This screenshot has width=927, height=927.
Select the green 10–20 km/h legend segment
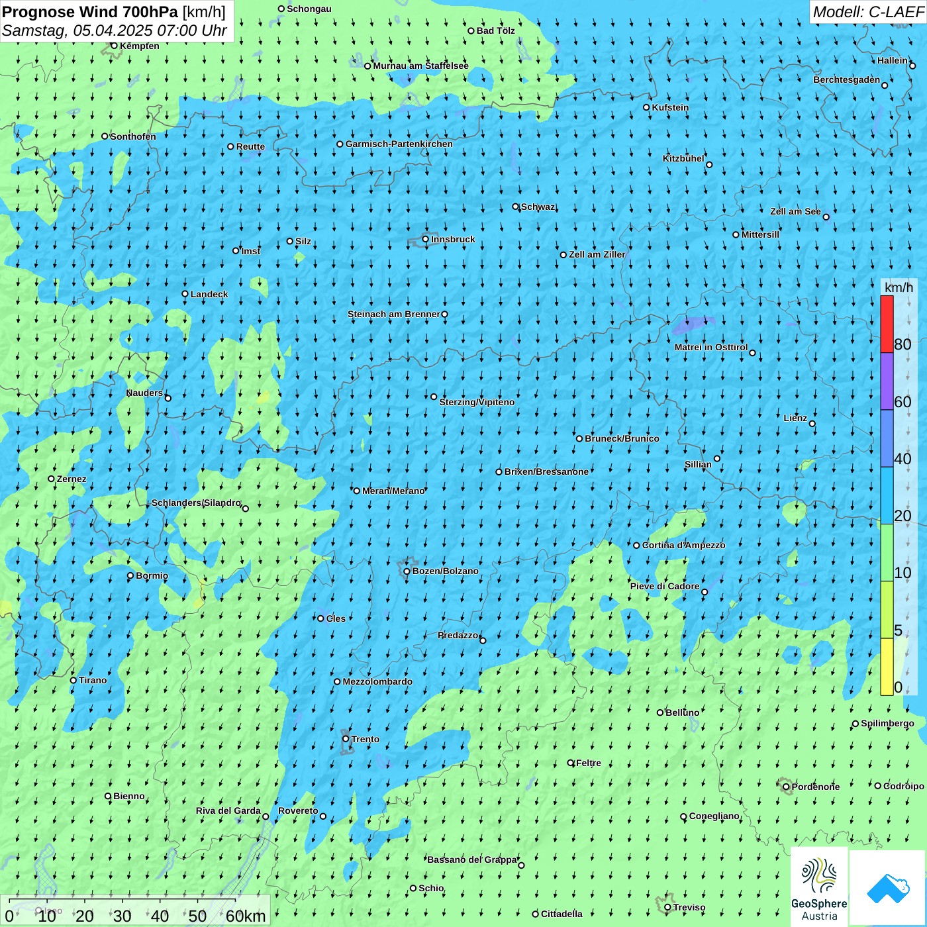coord(887,552)
